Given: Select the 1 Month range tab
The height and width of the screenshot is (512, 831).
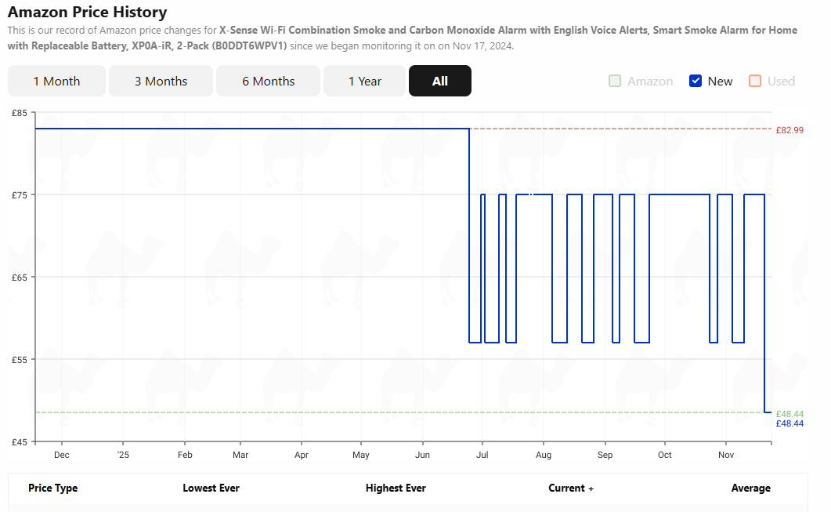Looking at the screenshot, I should pyautogui.click(x=56, y=81).
